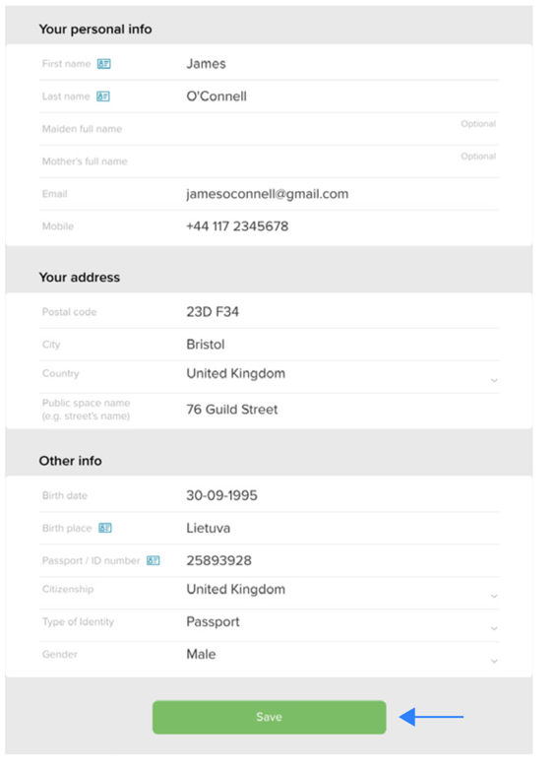The image size is (557, 768).
Task: Focus the optional Mother's full name field
Action: [x=270, y=161]
